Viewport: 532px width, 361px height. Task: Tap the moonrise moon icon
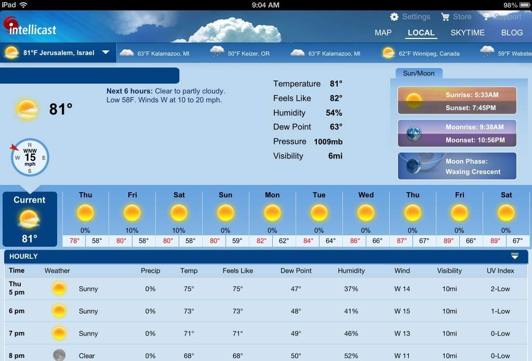pyautogui.click(x=414, y=133)
